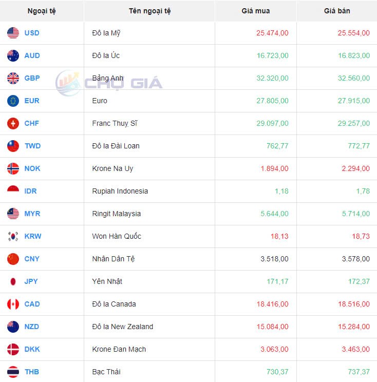Image resolution: width=377 pixels, height=382 pixels.
Task: Click the Norwegian flag icon
Action: (x=13, y=168)
